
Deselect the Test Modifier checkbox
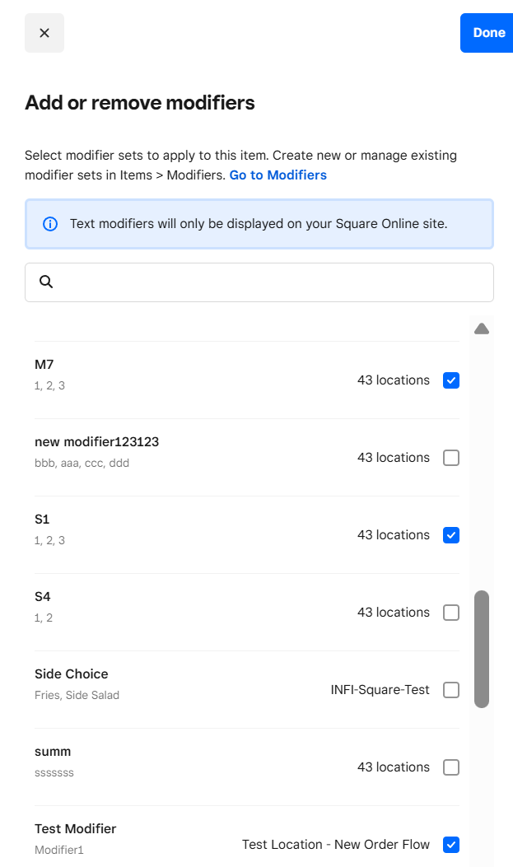coord(451,845)
